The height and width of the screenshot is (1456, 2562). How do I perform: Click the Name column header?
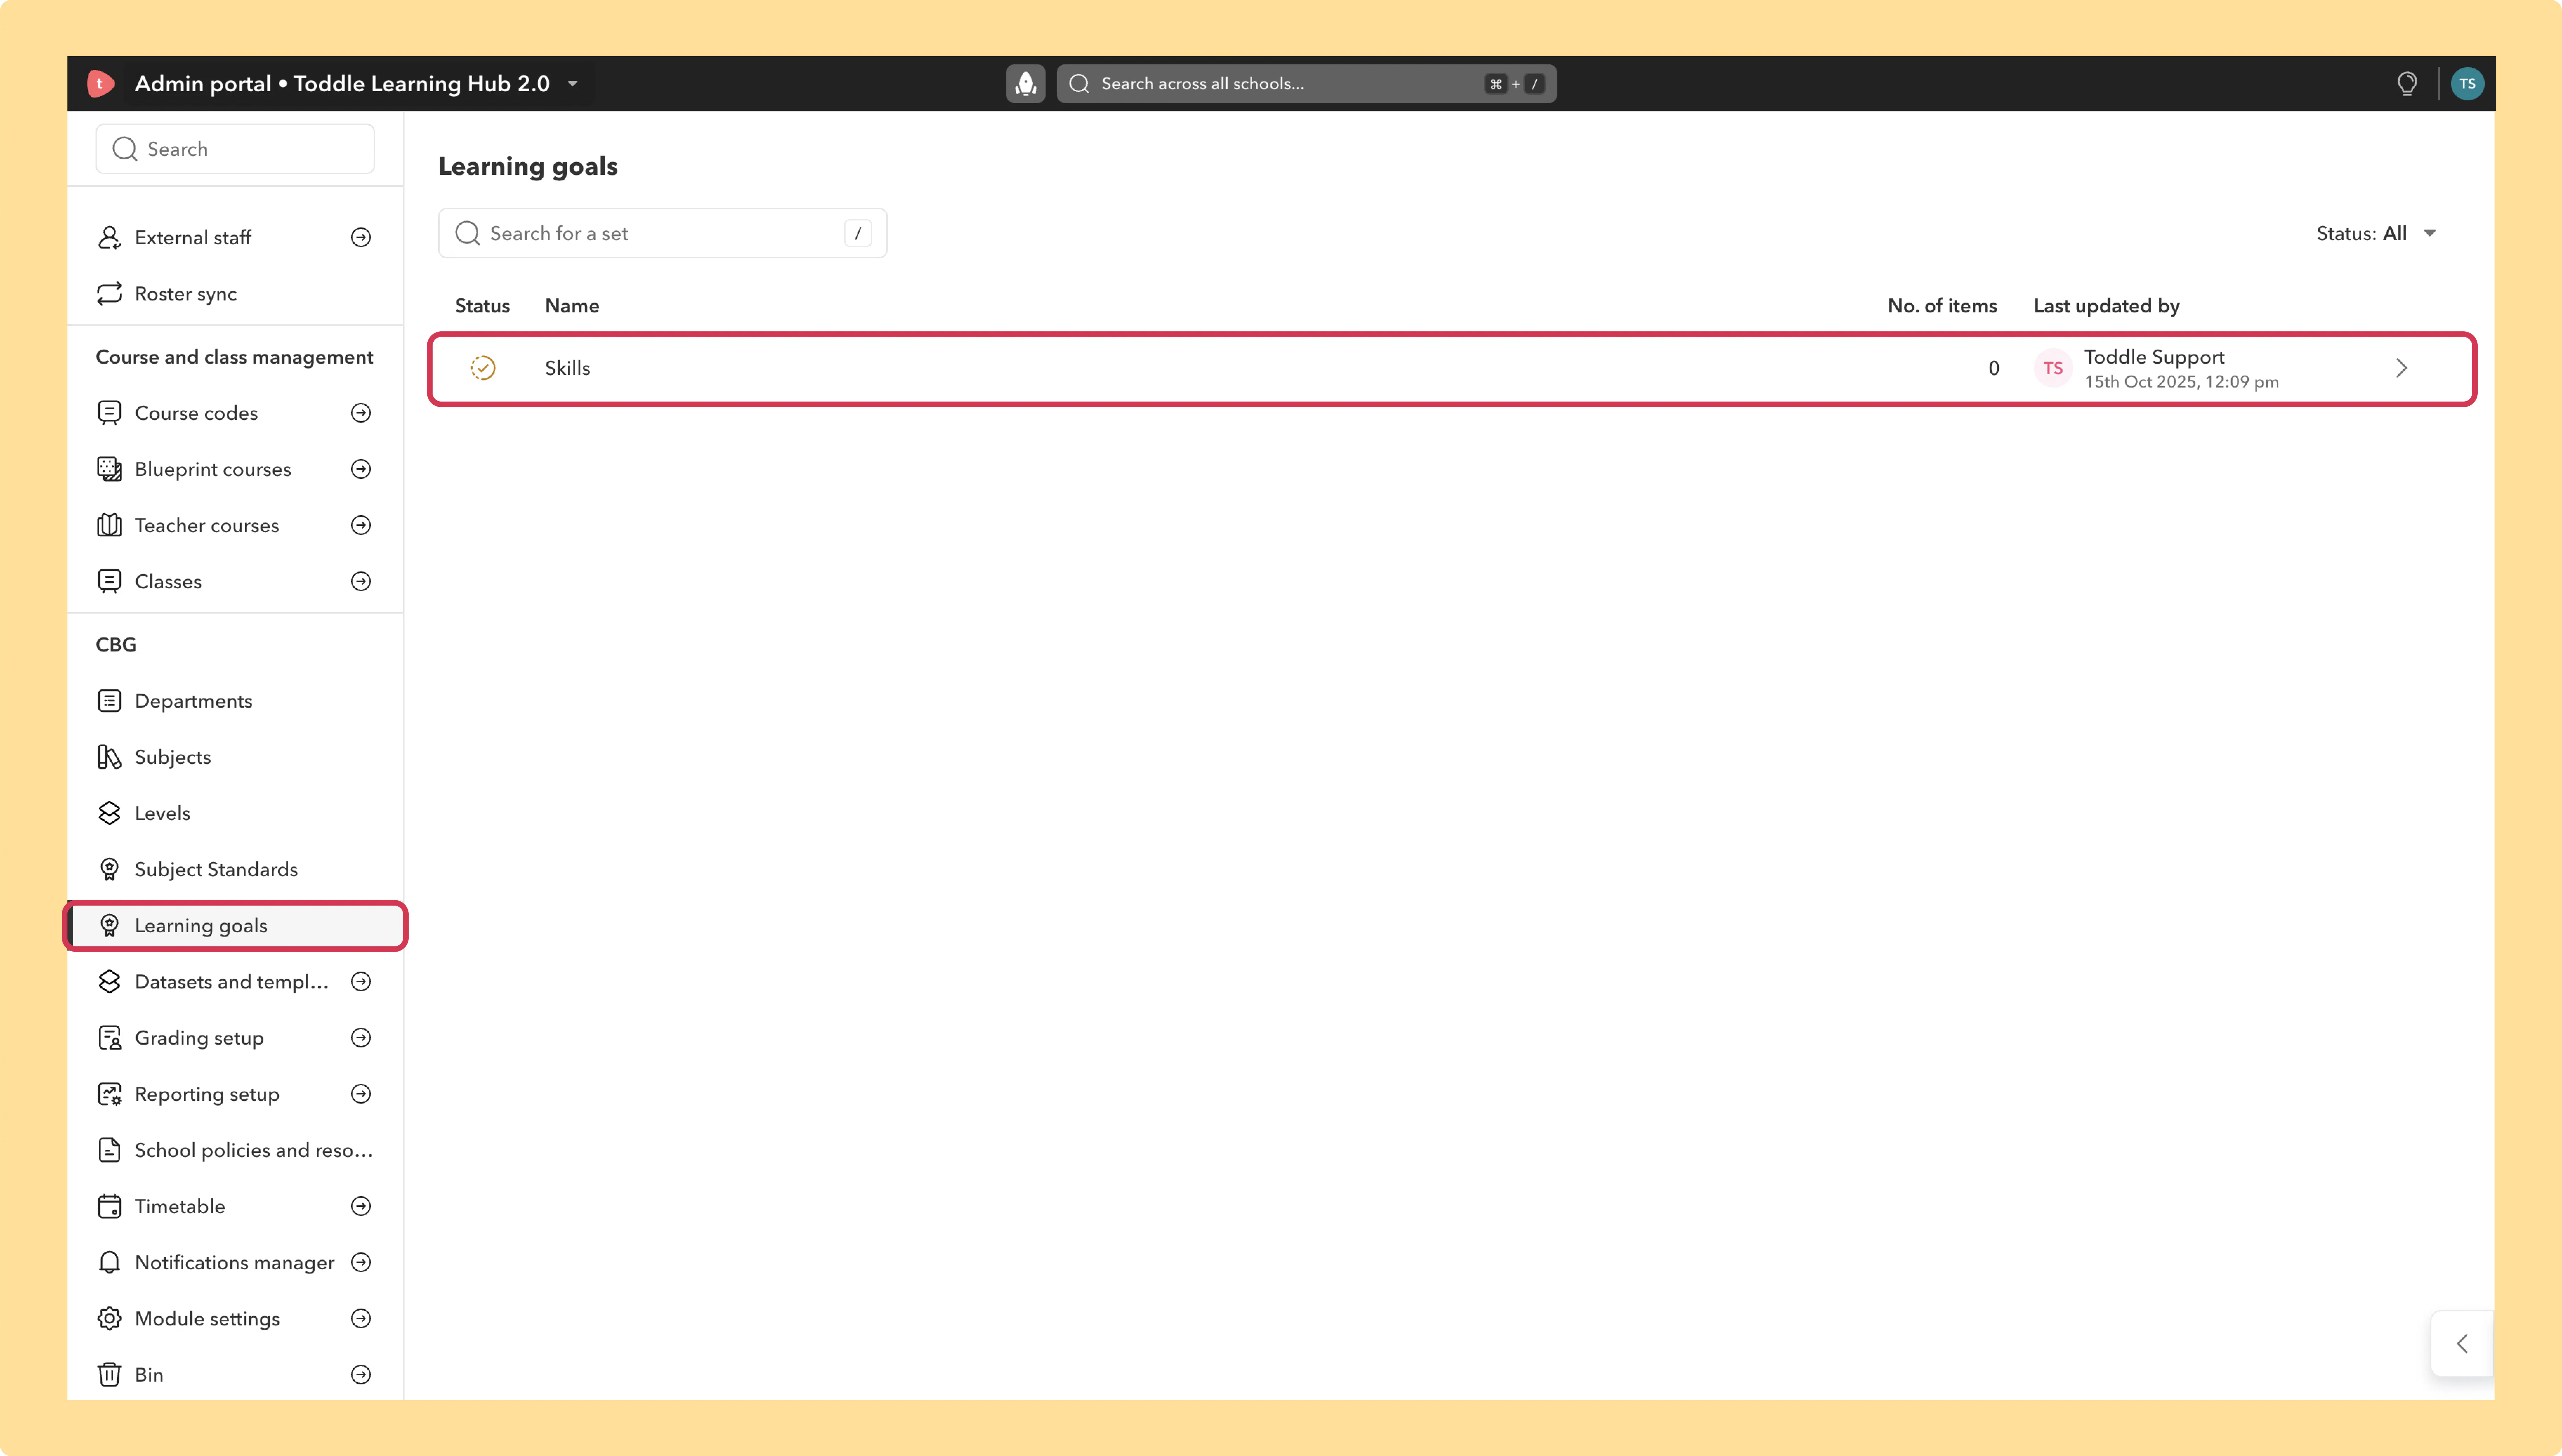click(x=572, y=306)
